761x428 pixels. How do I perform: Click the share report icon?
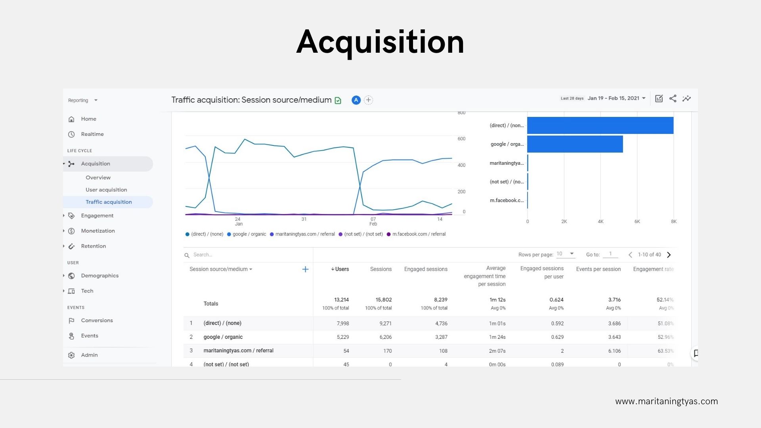coord(673,99)
